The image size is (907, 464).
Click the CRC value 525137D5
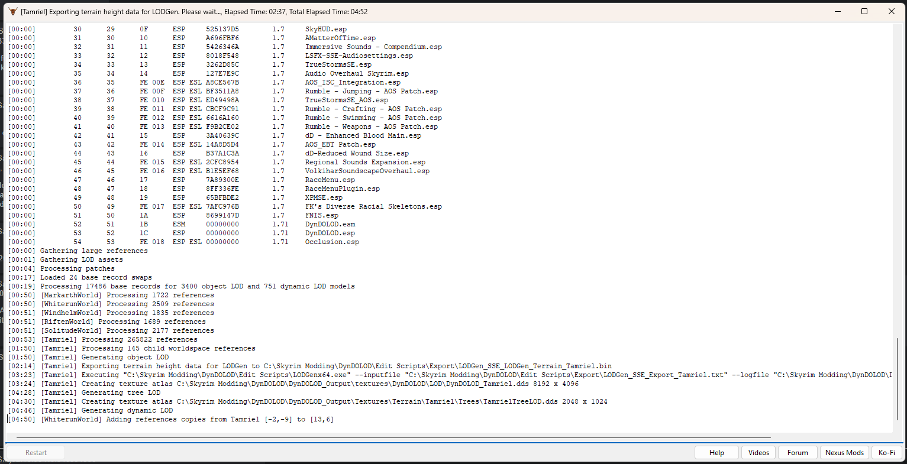[x=222, y=29]
